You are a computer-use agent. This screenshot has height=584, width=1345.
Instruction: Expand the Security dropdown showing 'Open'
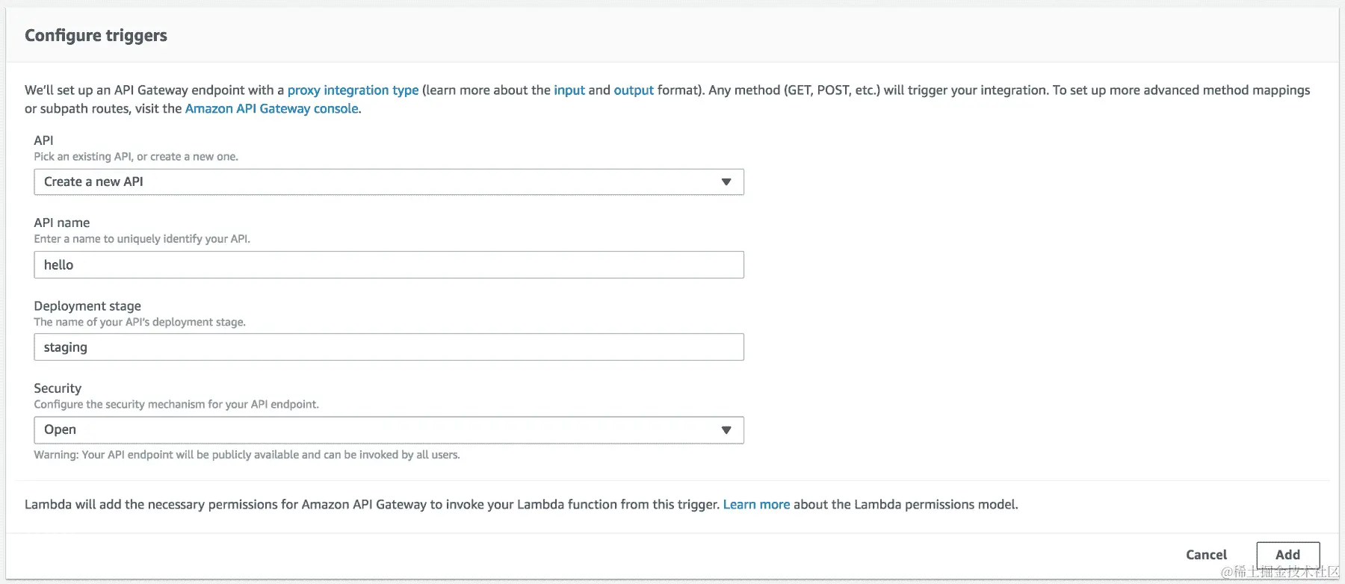389,430
